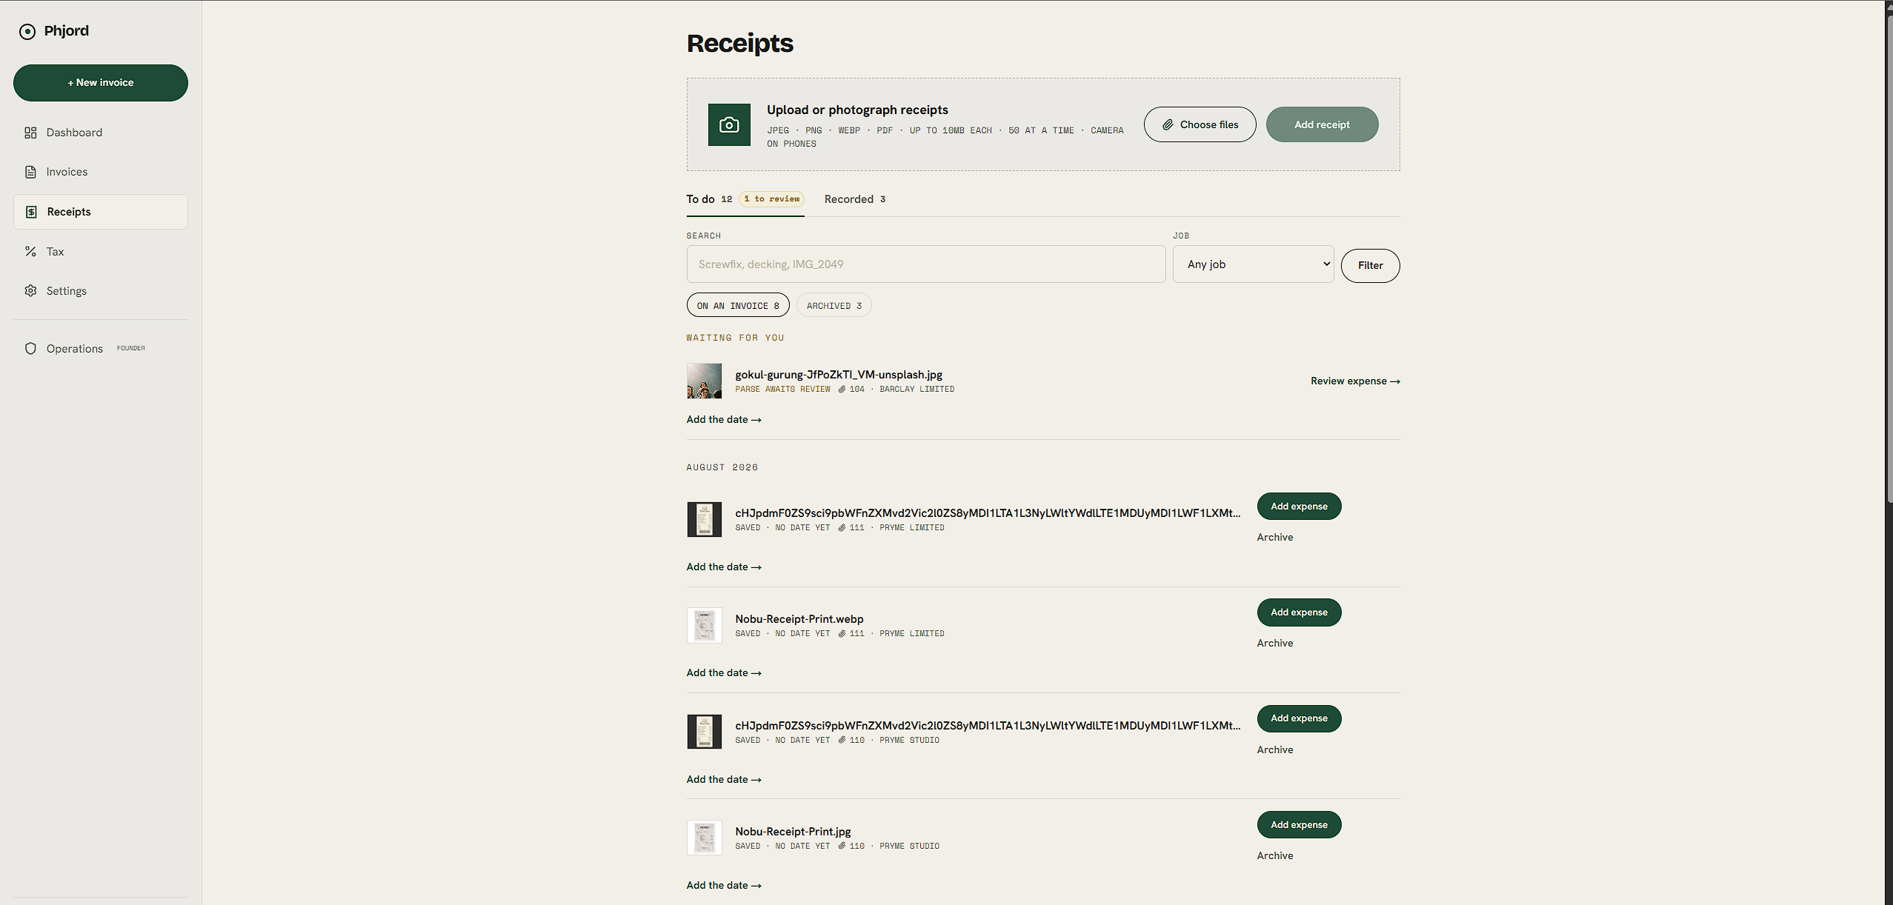Click Add expense for Nobu-Receipt-Print.webp
This screenshot has height=905, width=1893.
tap(1299, 612)
